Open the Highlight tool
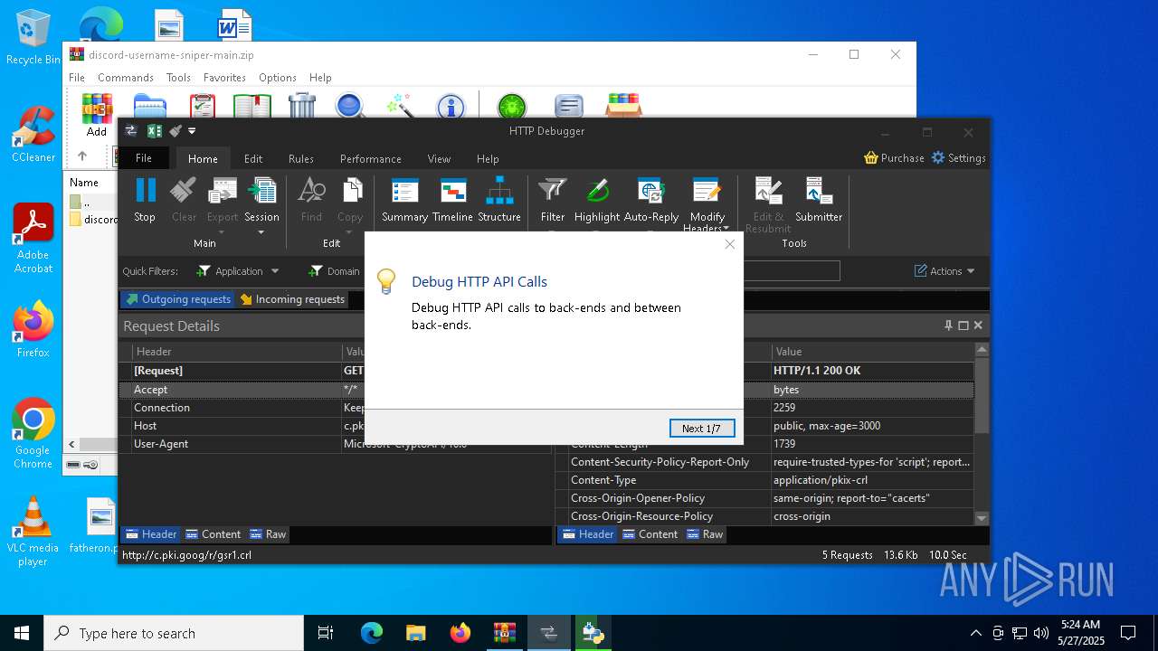Image resolution: width=1158 pixels, height=651 pixels. (x=597, y=201)
